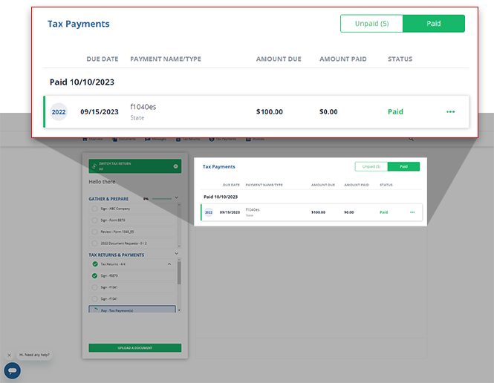Click the Gather & Prepare 0% progress bar
Viewport: 494px width, 383px height.
(x=162, y=199)
